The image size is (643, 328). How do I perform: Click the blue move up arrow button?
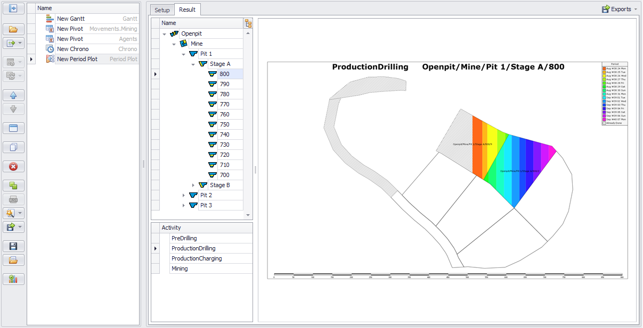point(13,95)
